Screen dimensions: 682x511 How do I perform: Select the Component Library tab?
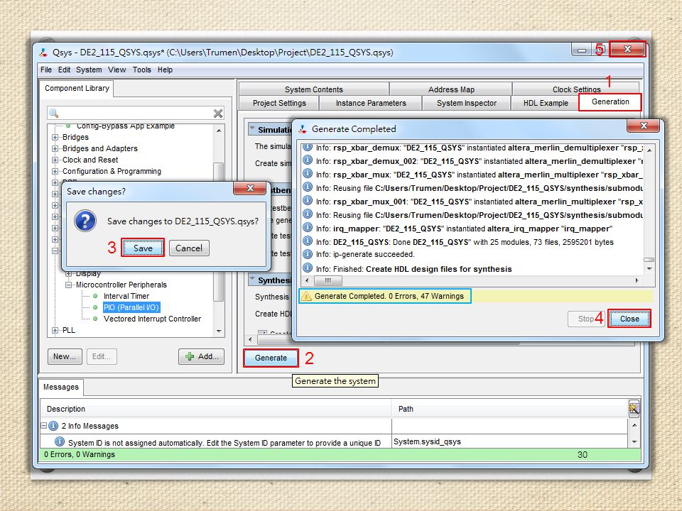click(77, 88)
